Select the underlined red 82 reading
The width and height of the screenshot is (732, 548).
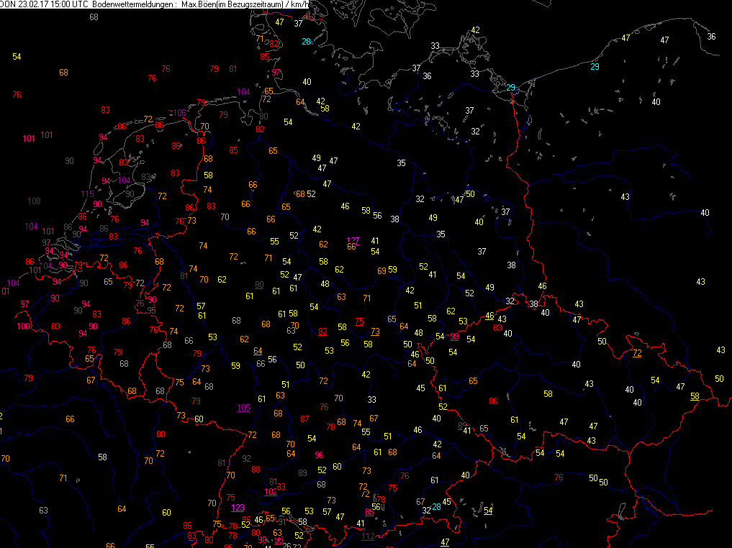pyautogui.click(x=322, y=332)
